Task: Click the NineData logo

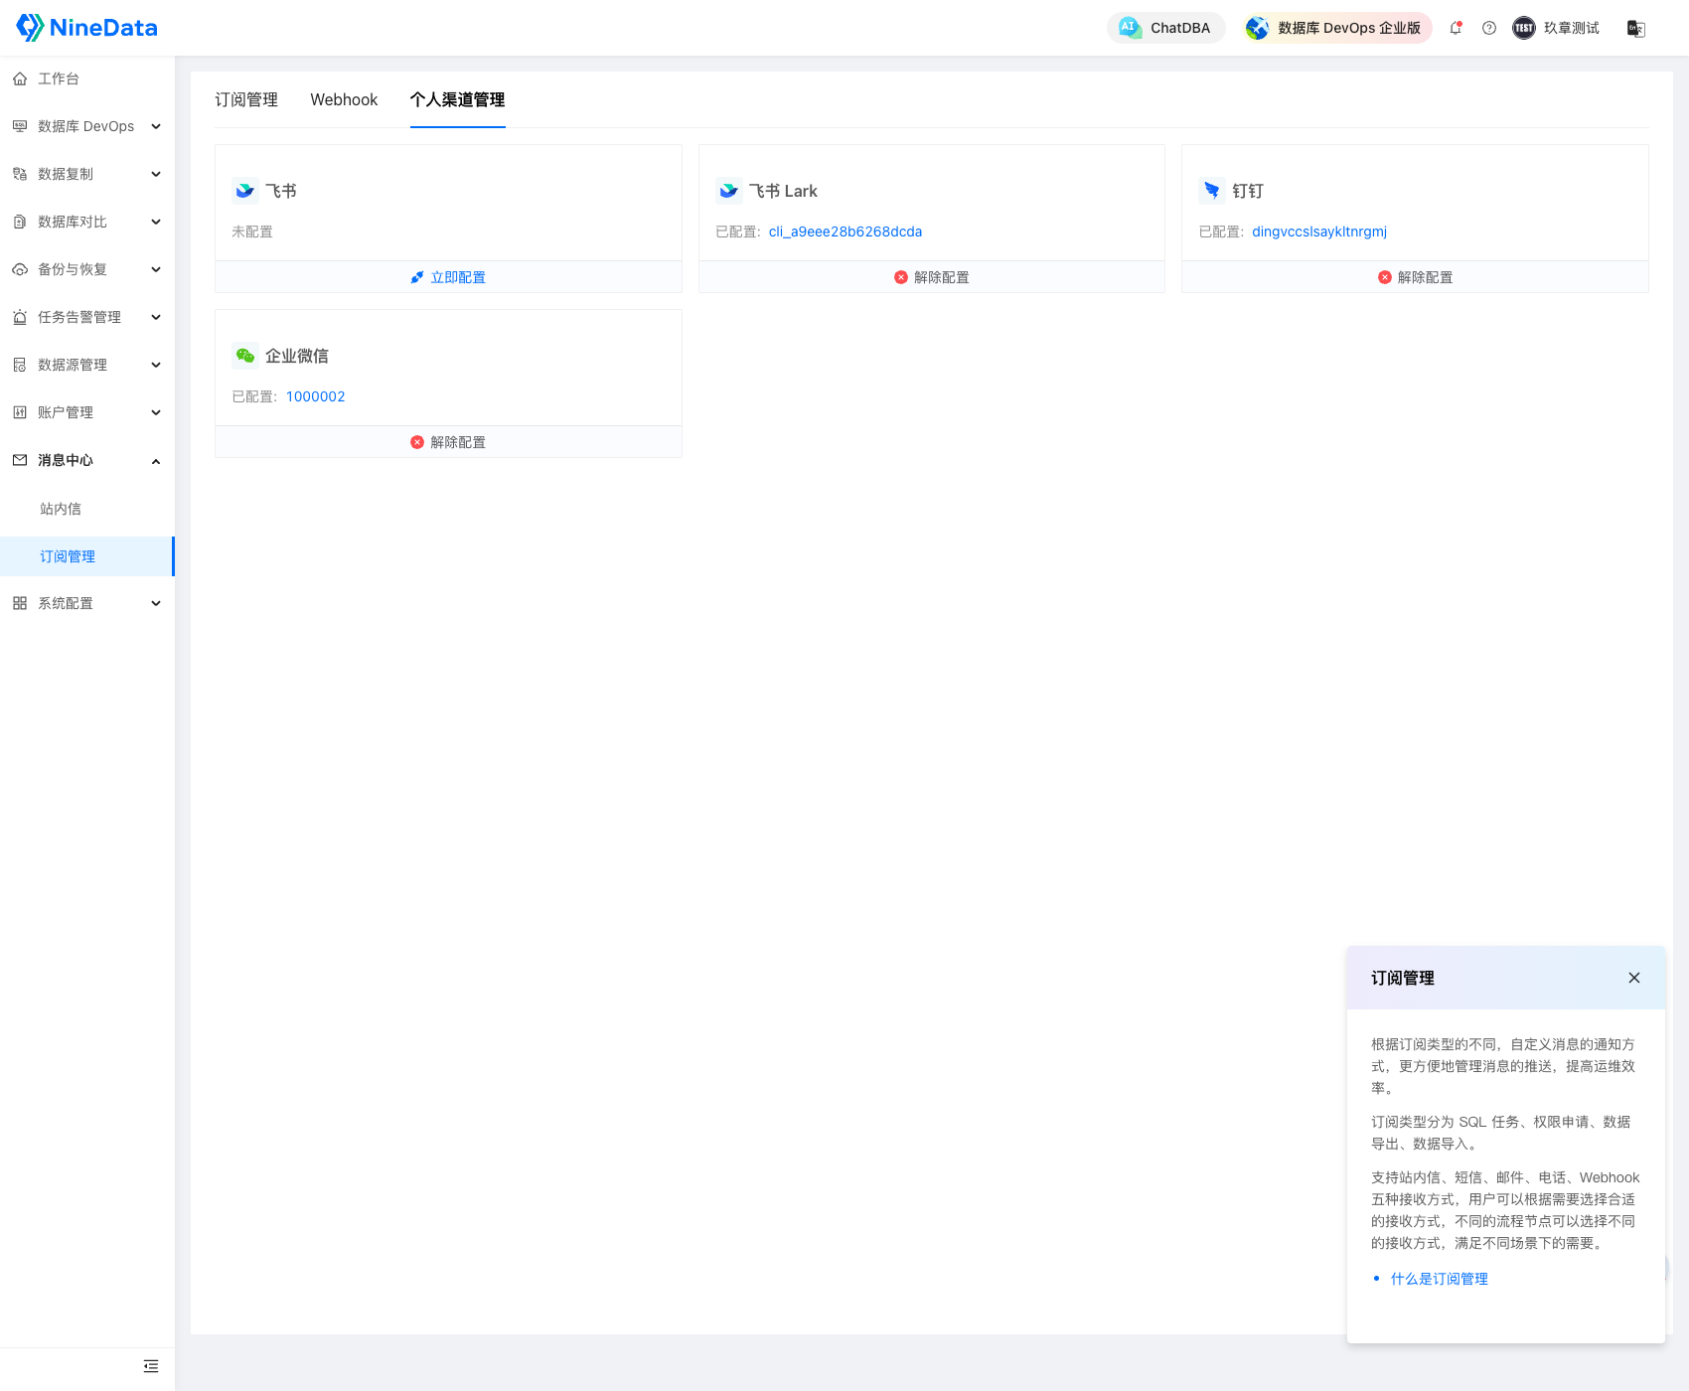Action: [87, 28]
